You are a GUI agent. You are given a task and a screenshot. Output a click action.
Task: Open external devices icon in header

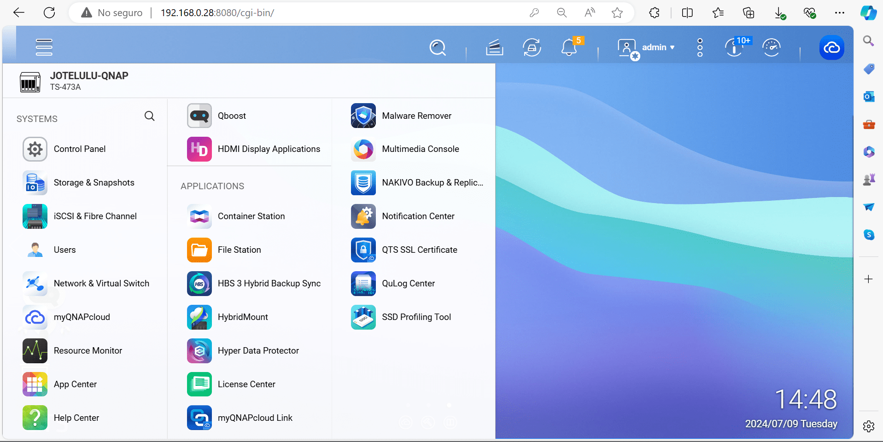click(532, 47)
